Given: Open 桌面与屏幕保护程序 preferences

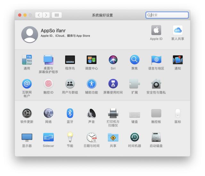Looking at the screenshot, I should (x=48, y=60).
